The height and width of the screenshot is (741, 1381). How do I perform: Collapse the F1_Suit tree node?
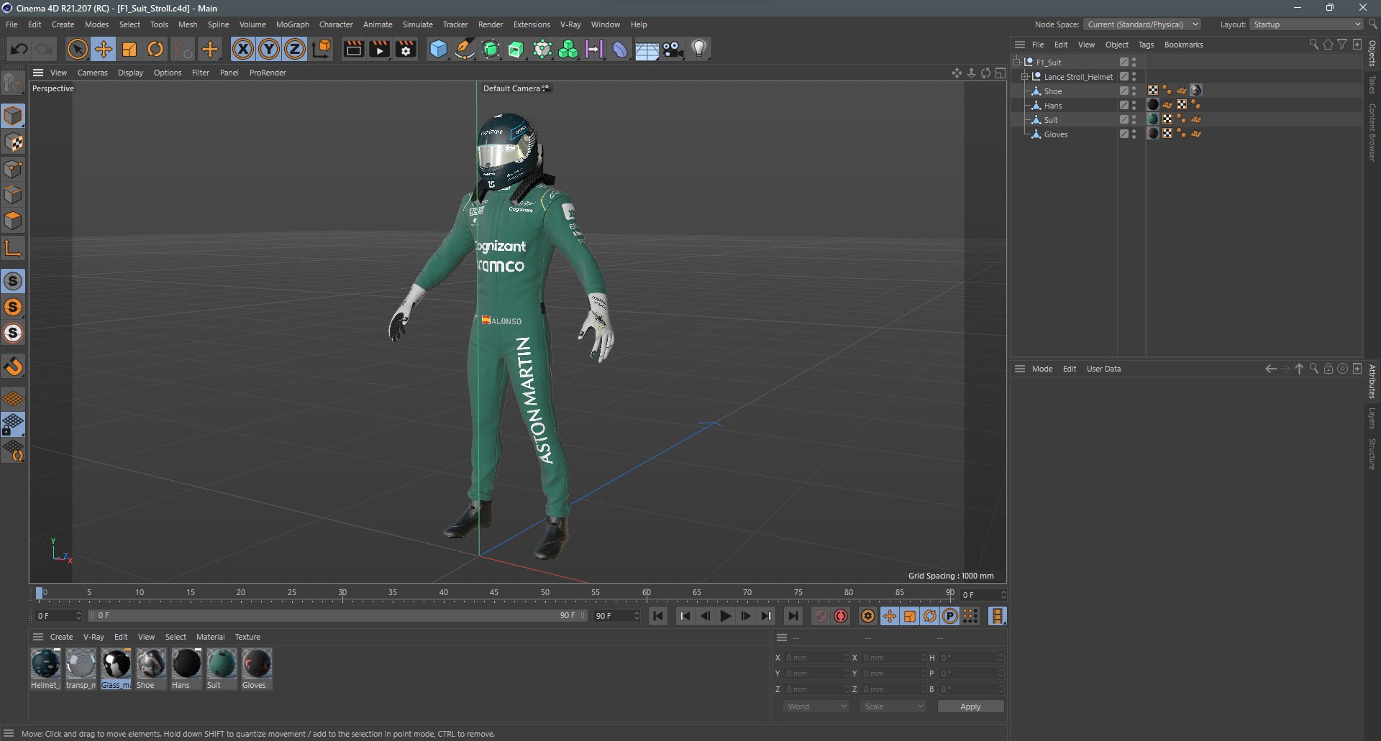point(1017,62)
